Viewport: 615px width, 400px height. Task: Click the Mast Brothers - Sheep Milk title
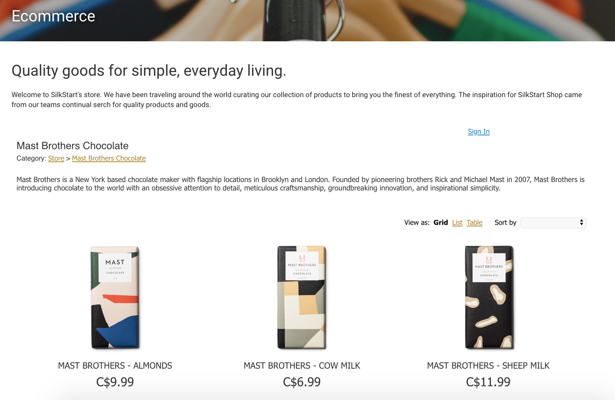tap(488, 366)
